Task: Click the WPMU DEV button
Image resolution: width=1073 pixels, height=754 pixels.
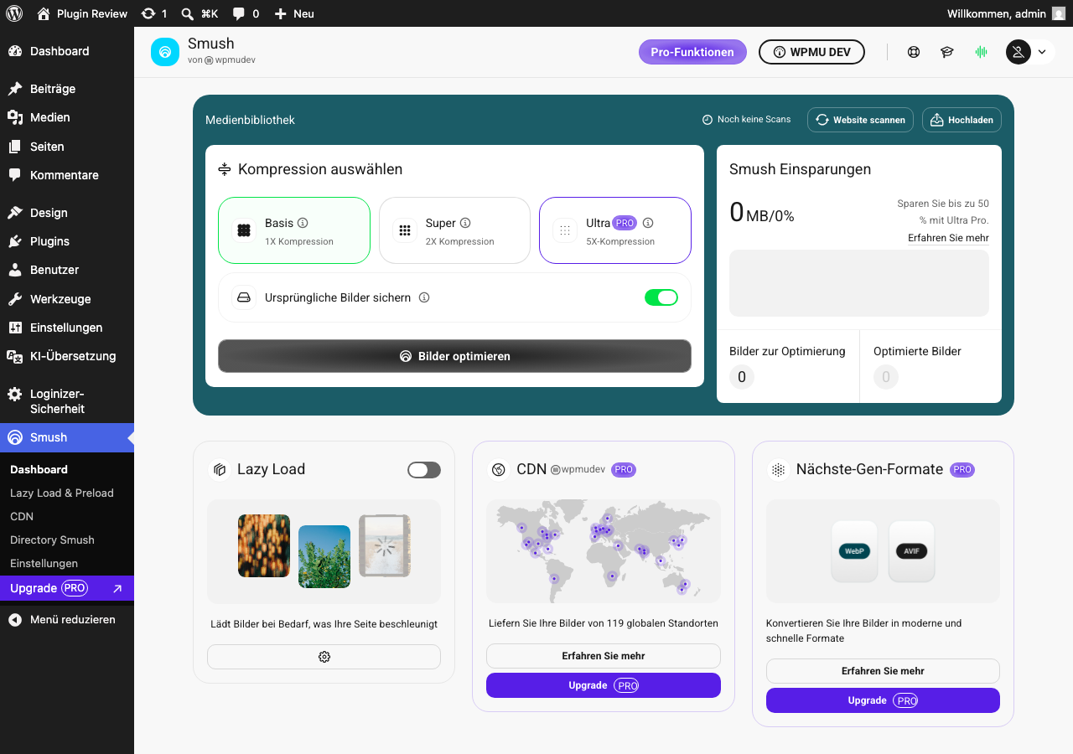Action: [x=811, y=52]
